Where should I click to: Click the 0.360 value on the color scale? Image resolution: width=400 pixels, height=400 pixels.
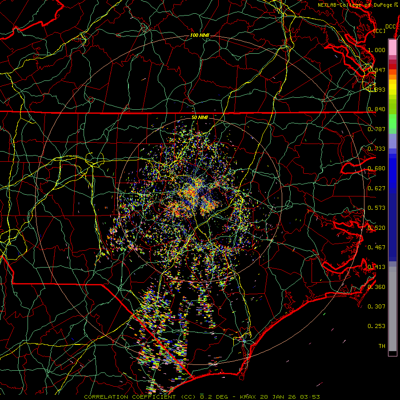pyautogui.click(x=376, y=287)
